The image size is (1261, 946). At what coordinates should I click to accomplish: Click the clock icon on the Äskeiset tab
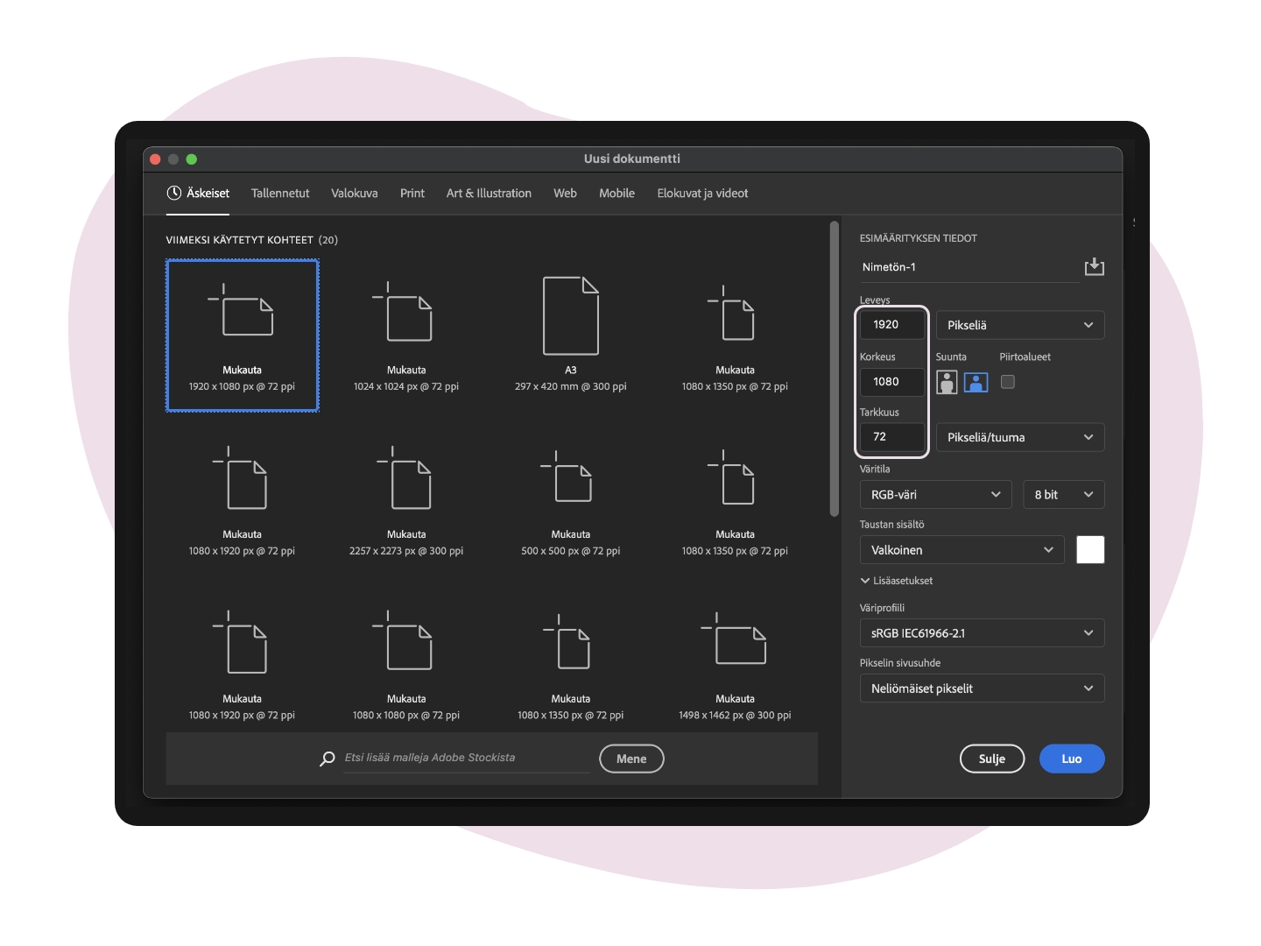click(174, 193)
